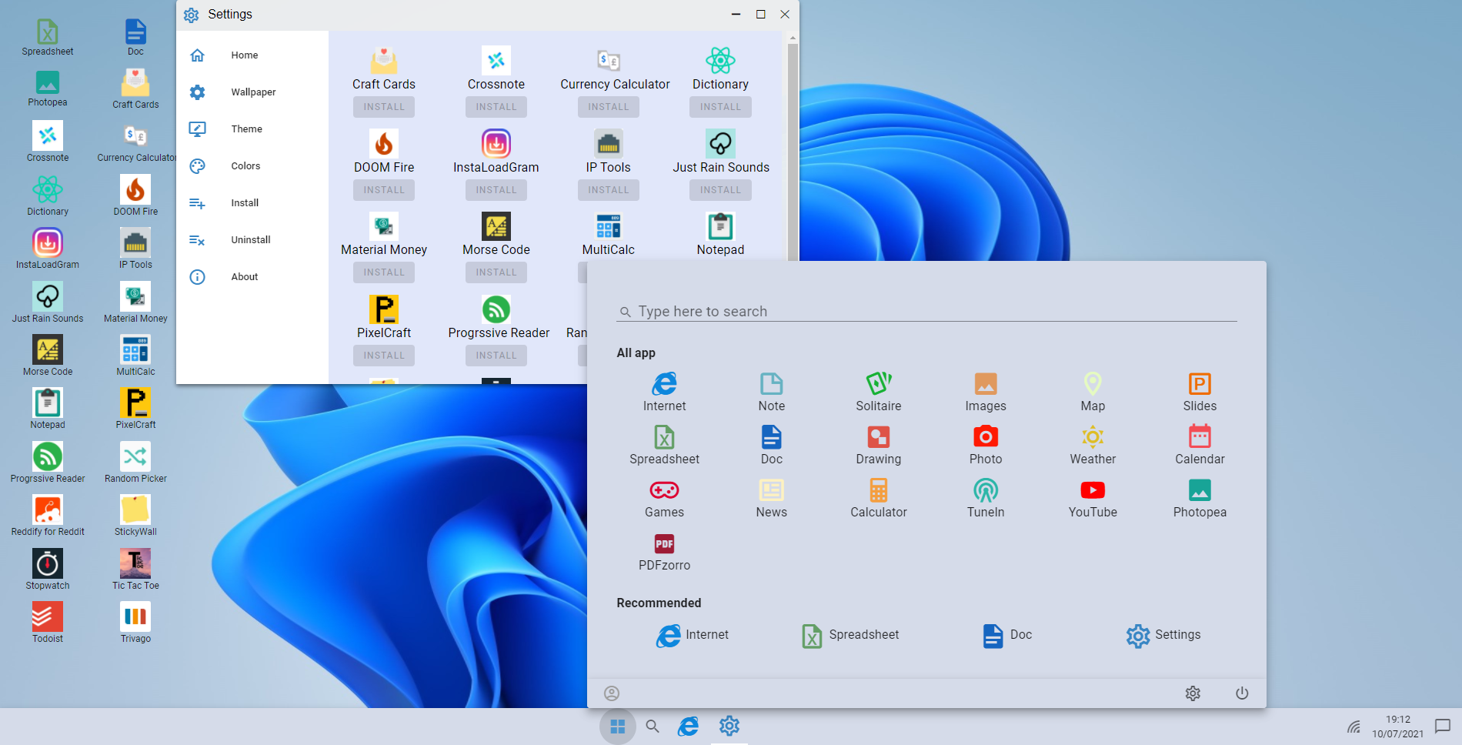Open the Map app

1092,392
